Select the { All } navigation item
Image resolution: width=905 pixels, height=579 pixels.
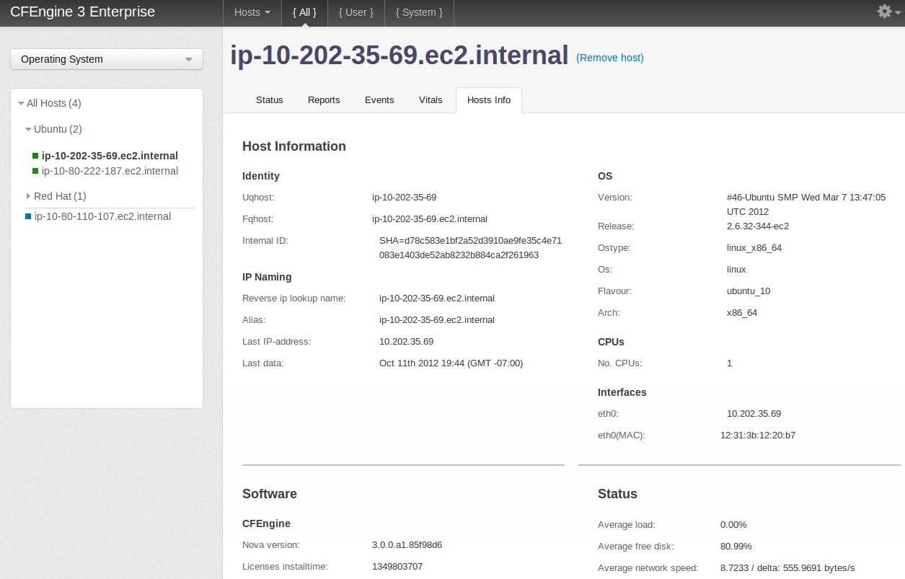tap(304, 12)
